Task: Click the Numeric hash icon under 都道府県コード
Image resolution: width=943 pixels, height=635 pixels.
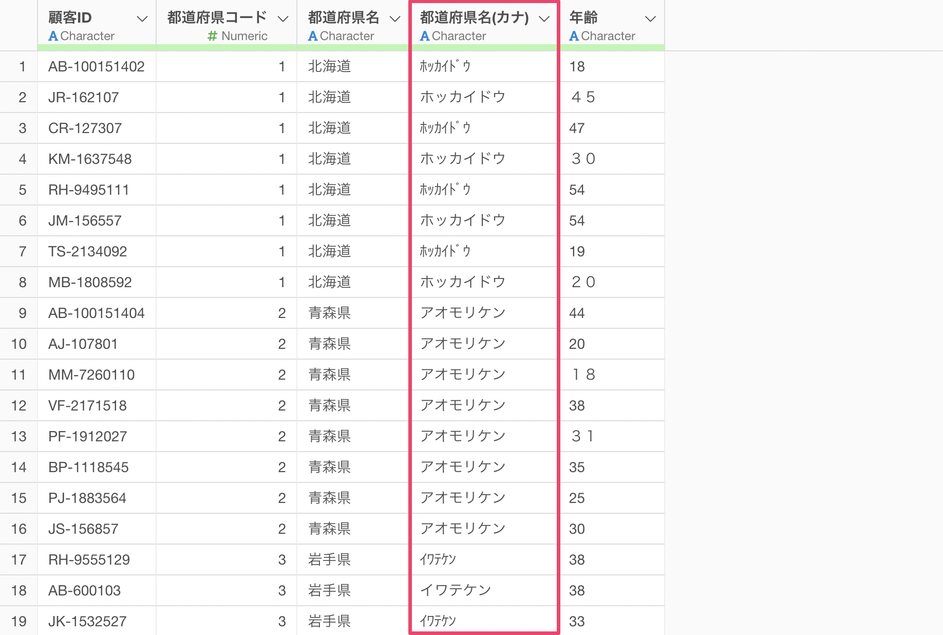Action: point(212,36)
